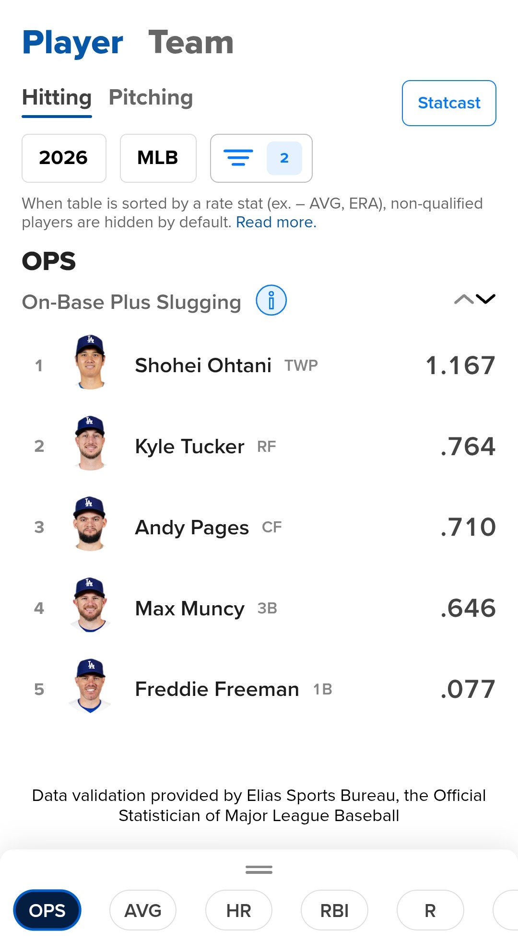The height and width of the screenshot is (941, 518).
Task: Open the OPS info icon
Action: pos(271,300)
